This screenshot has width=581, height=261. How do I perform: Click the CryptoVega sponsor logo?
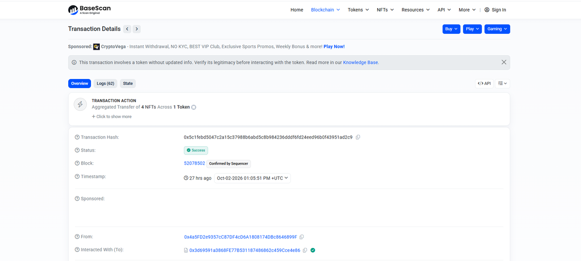coord(96,46)
